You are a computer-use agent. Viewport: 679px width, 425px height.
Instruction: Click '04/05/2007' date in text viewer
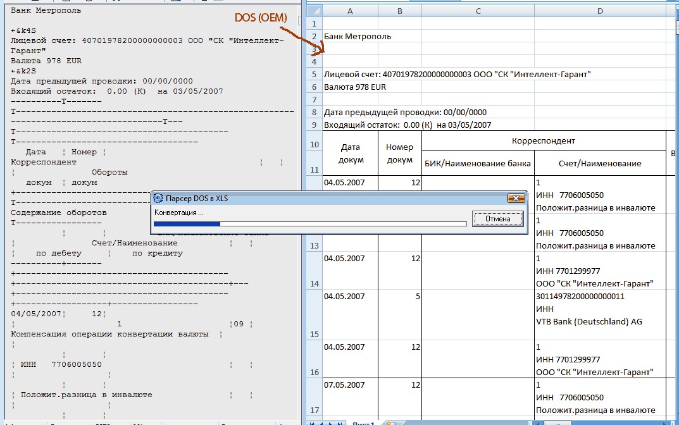pos(36,314)
